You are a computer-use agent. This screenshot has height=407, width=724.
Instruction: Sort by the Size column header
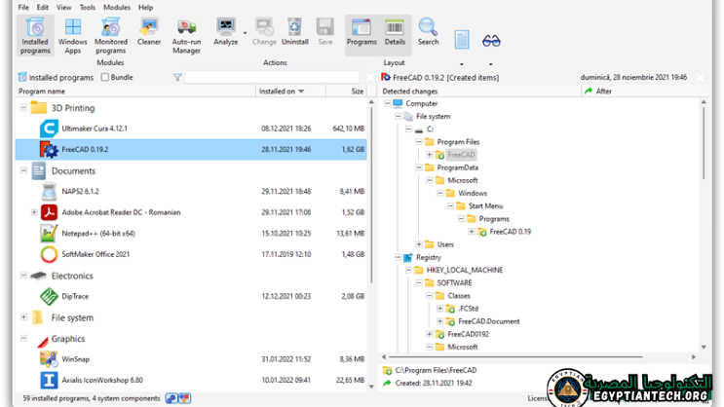[357, 92]
